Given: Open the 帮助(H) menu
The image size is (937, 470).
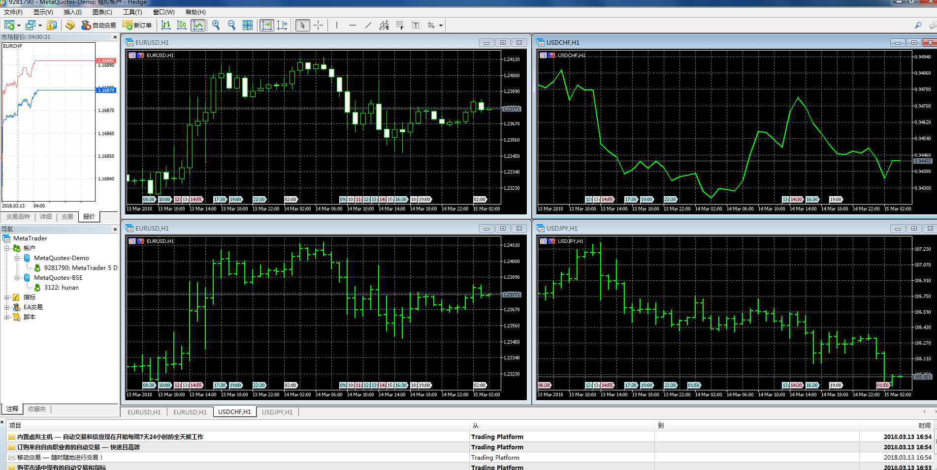Looking at the screenshot, I should pyautogui.click(x=195, y=12).
